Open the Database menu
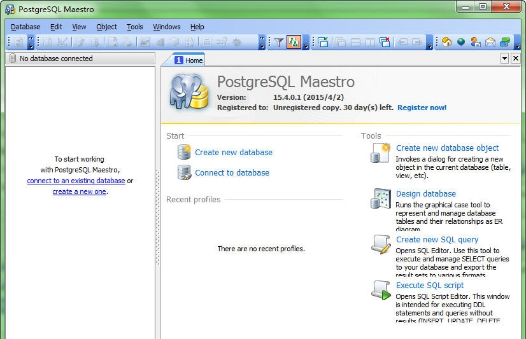Viewport: 526px width, 339px height. click(25, 27)
